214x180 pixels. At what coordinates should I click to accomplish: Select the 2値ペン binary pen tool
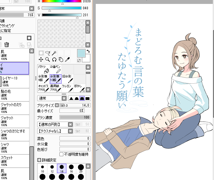tap(56, 69)
